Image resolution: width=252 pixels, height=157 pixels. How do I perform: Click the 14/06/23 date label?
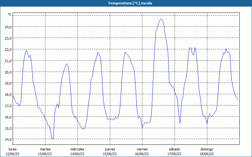tap(77, 154)
